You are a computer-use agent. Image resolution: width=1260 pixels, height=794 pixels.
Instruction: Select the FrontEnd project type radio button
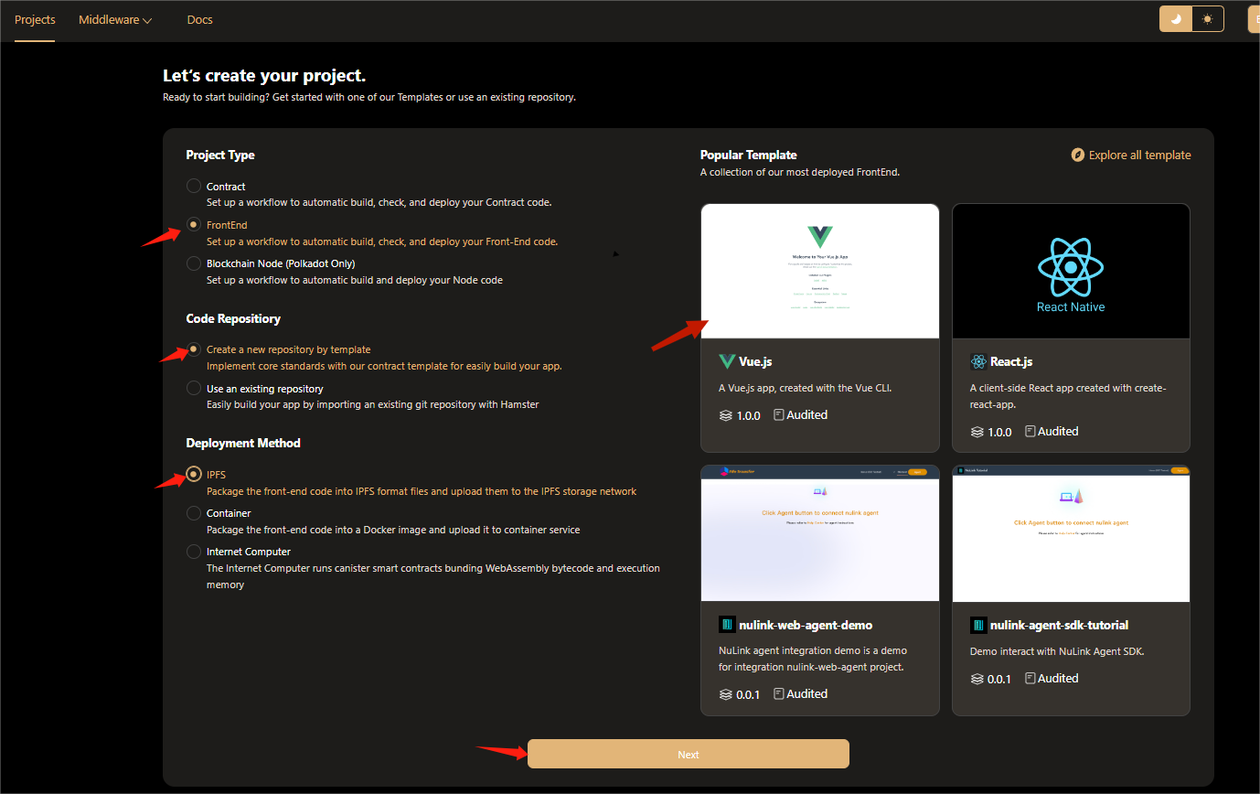[194, 224]
